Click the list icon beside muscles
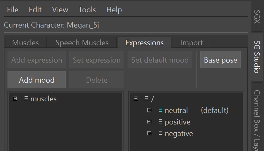Image resolution: width=264 pixels, height=151 pixels. [26, 99]
